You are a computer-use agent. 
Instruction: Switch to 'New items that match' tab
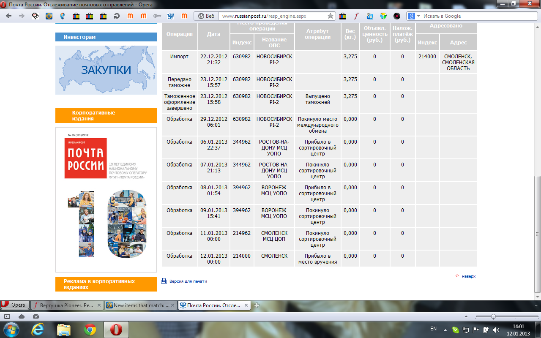click(x=141, y=305)
